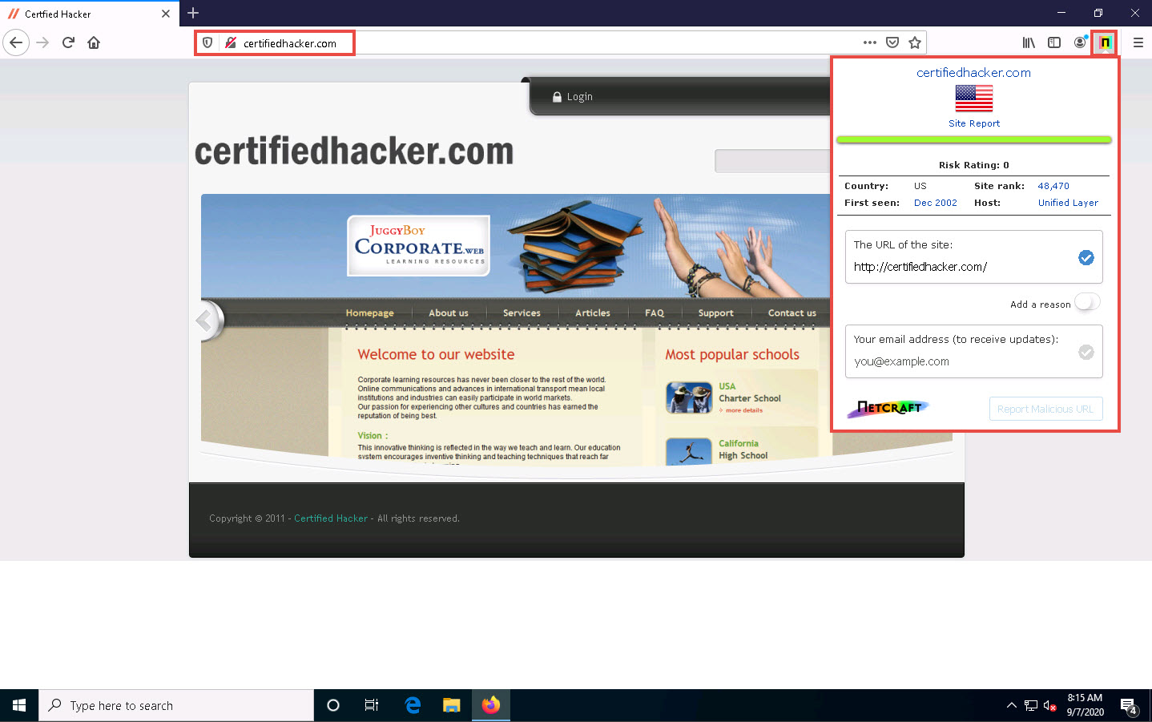This screenshot has height=722, width=1152.
Task: Save page to Pocket
Action: click(892, 42)
